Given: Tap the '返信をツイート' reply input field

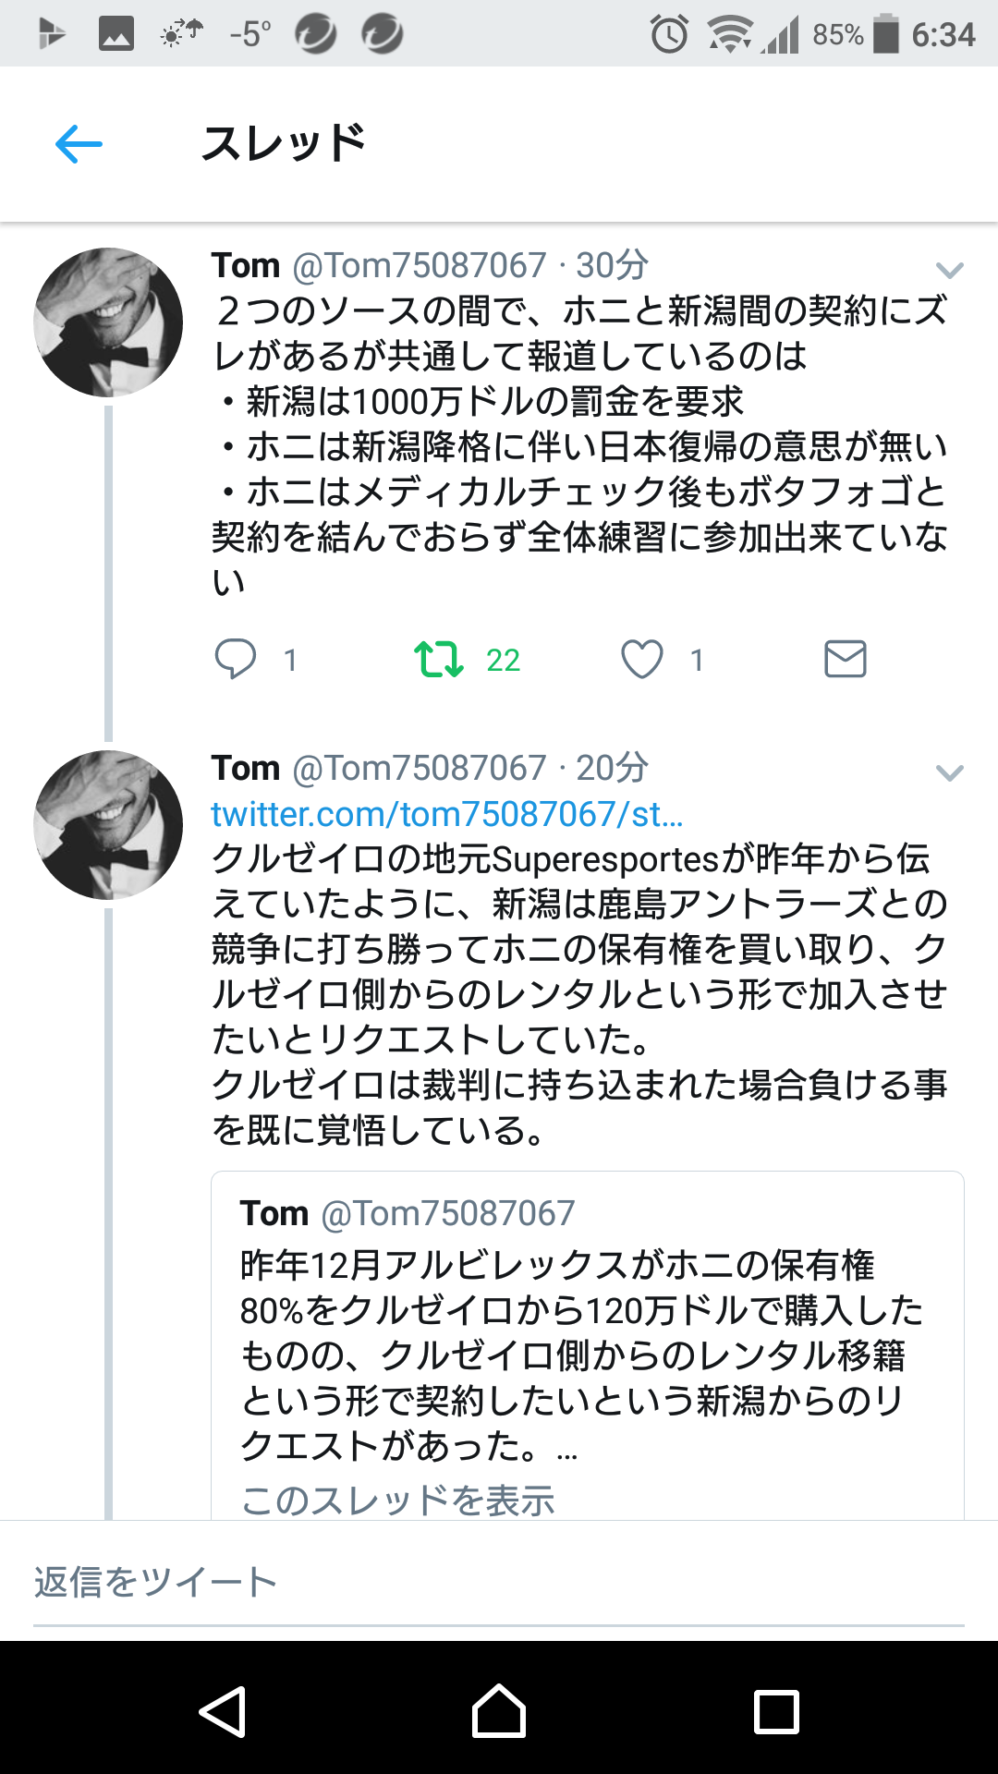Looking at the screenshot, I should [x=499, y=1582].
